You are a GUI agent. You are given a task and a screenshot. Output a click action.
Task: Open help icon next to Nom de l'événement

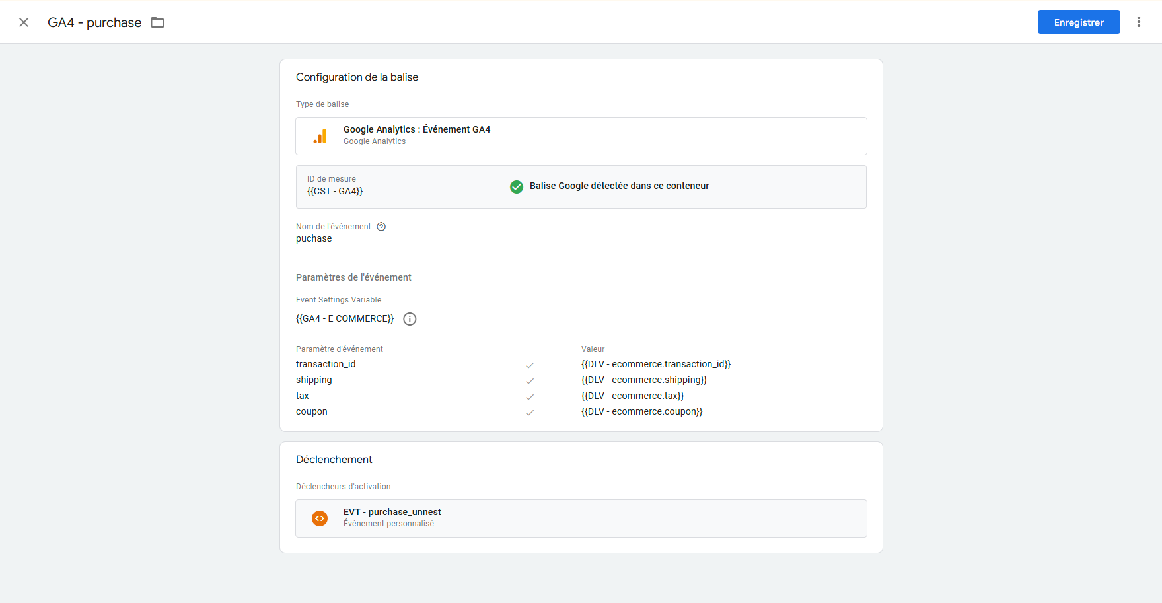[381, 227]
